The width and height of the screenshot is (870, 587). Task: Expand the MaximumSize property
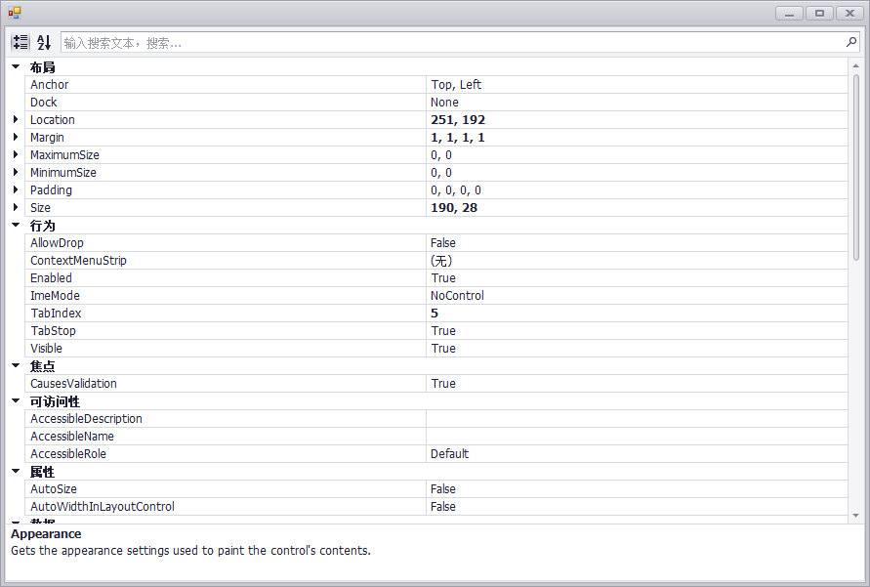pos(16,154)
